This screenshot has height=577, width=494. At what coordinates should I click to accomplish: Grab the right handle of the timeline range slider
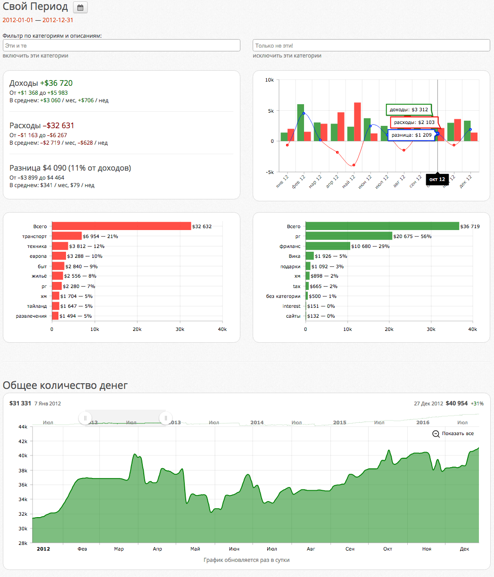coord(165,418)
